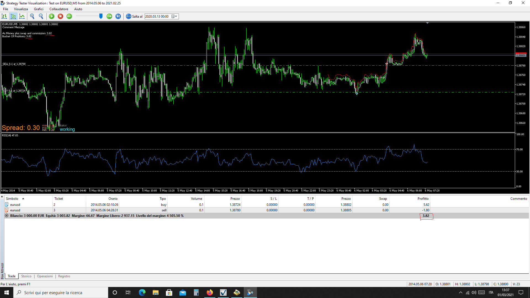Sort trades by Profitto column

pos(410,199)
